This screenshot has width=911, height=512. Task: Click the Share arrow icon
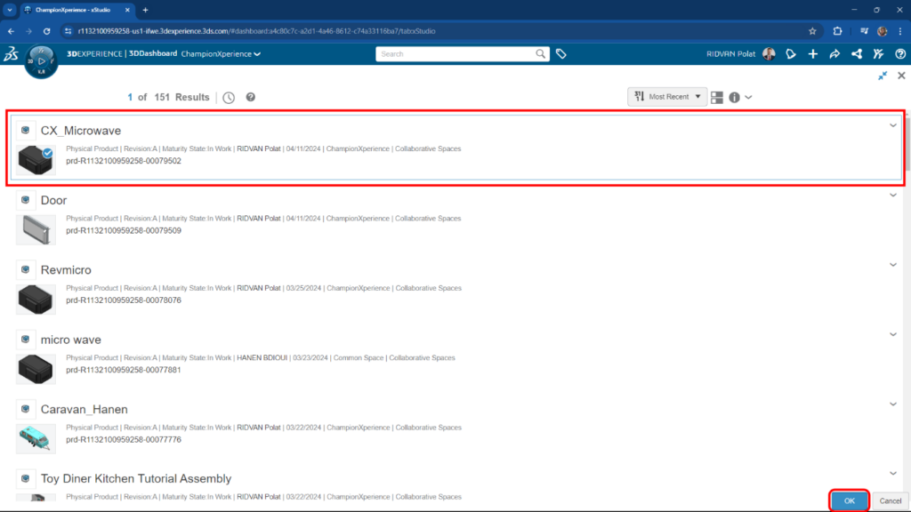834,54
